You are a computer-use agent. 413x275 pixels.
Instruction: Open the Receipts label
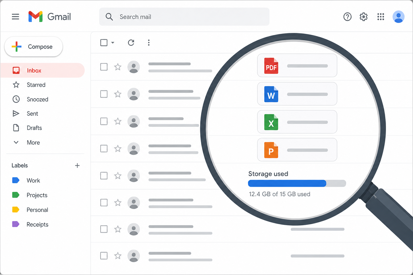[30, 225]
